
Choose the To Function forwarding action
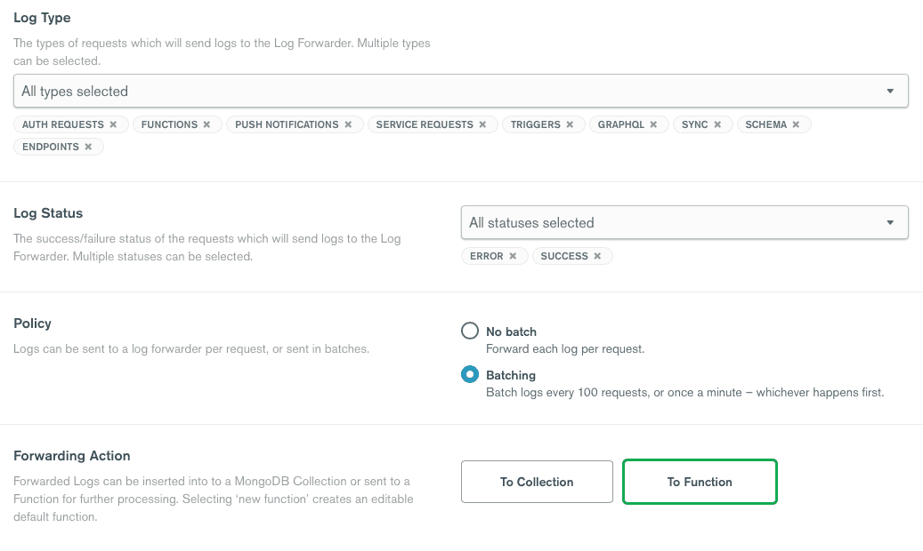click(700, 482)
